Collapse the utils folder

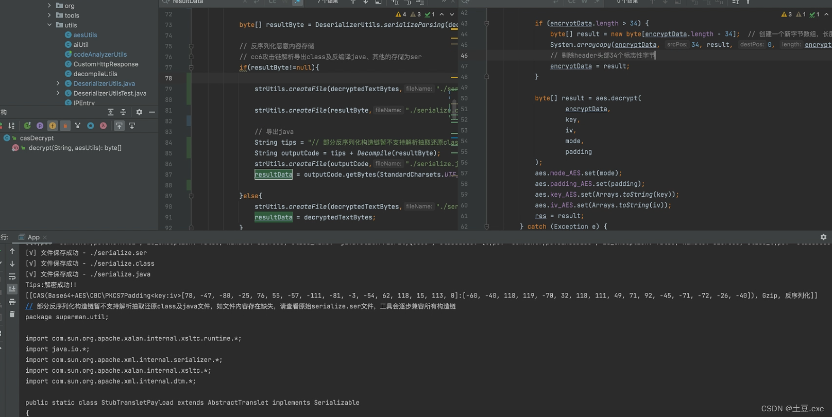pyautogui.click(x=49, y=25)
